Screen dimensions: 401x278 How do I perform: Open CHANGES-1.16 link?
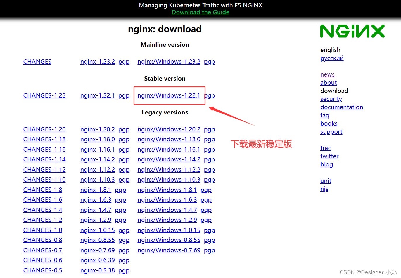click(x=44, y=150)
